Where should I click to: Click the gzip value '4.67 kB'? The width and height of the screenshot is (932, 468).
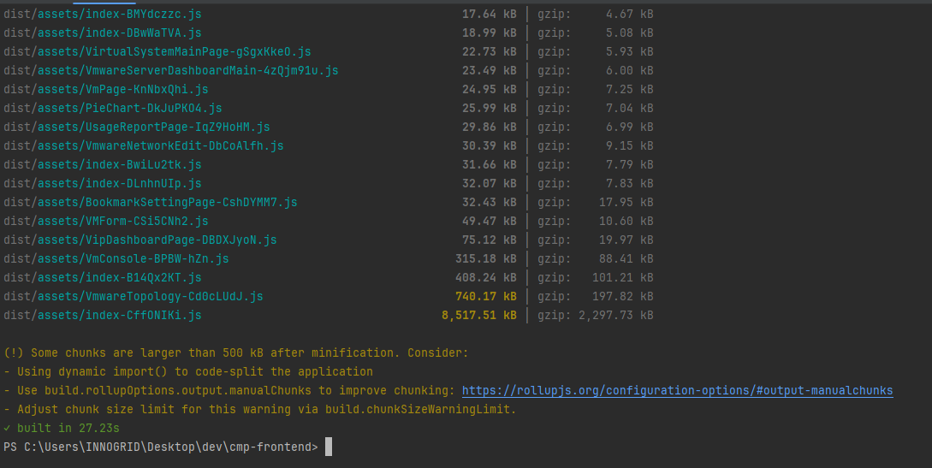(629, 14)
